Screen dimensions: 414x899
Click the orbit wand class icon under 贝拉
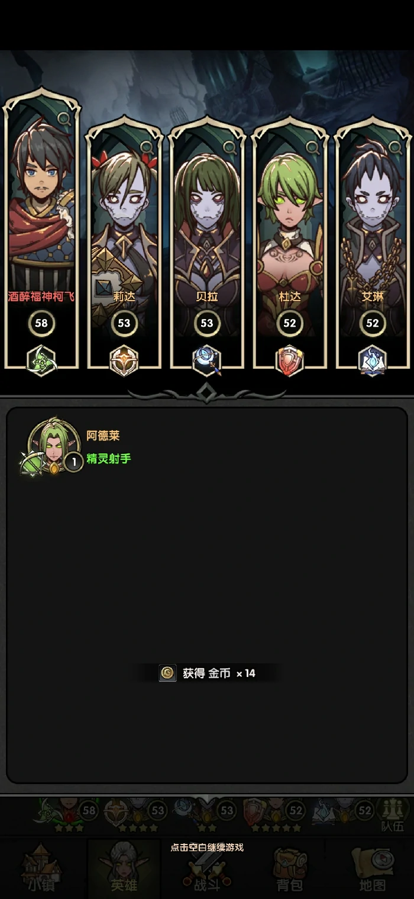click(207, 360)
